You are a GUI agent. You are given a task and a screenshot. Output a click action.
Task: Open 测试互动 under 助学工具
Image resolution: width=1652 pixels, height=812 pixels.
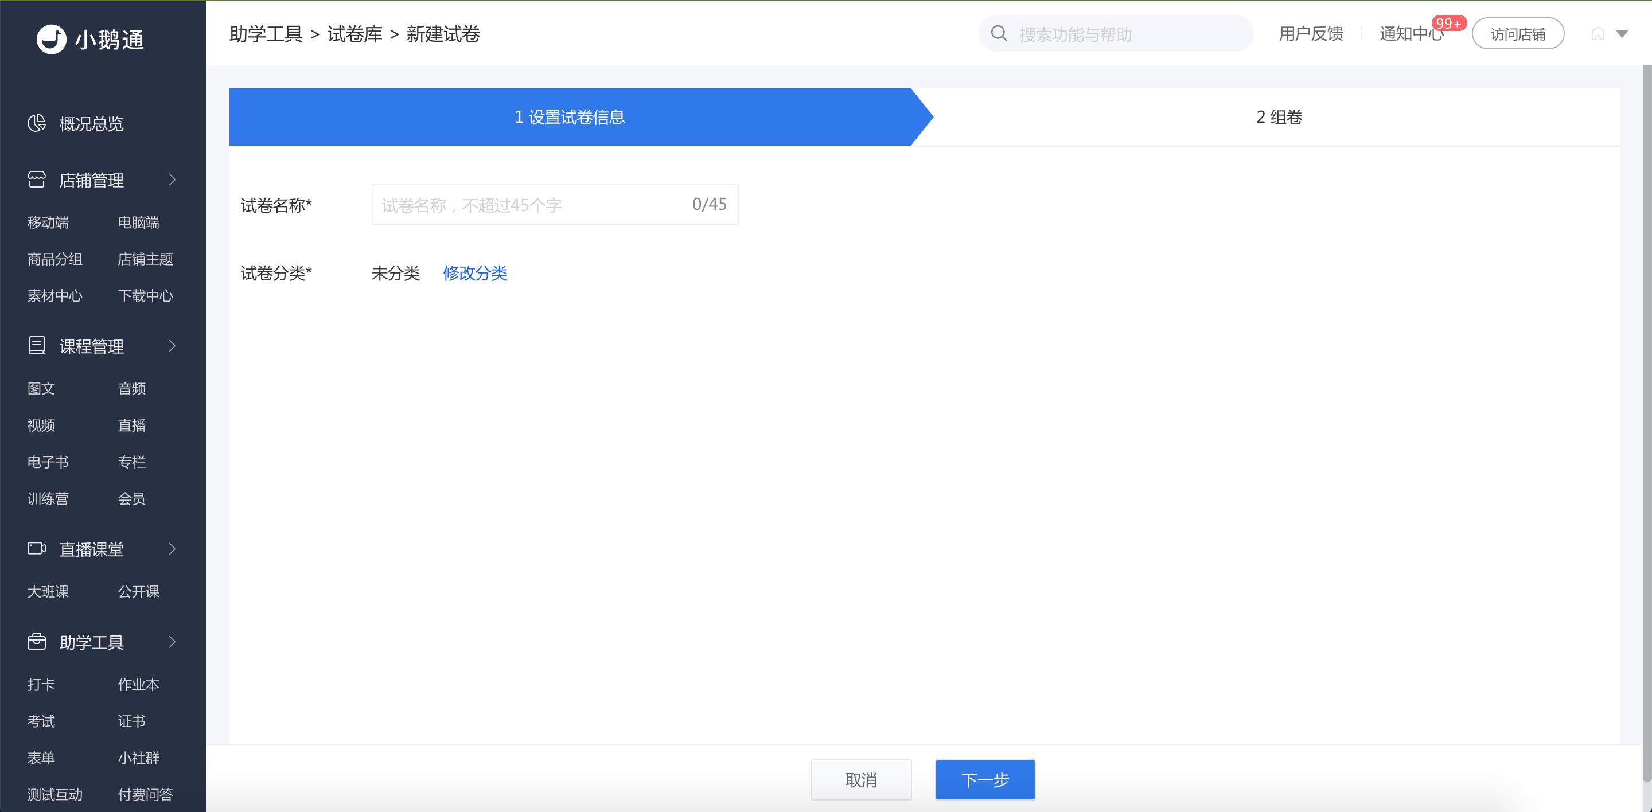pyautogui.click(x=54, y=794)
